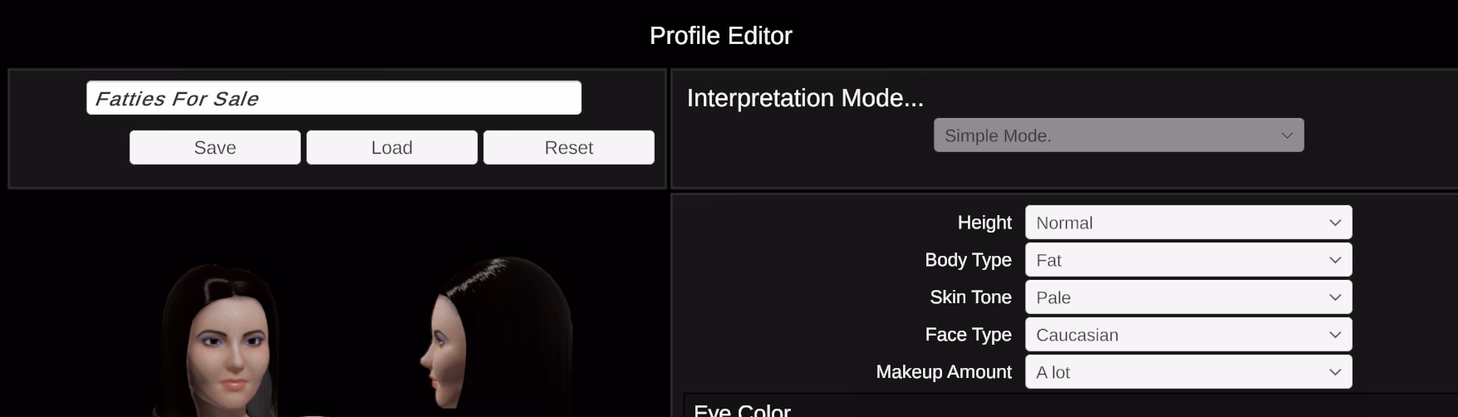This screenshot has width=1458, height=417.
Task: Click the Height dropdown chevron arrow
Action: [x=1335, y=223]
